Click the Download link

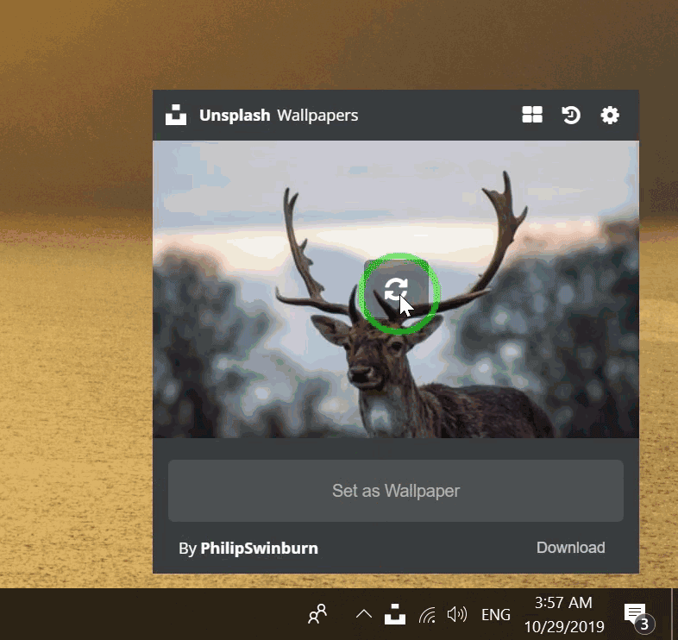(x=570, y=548)
